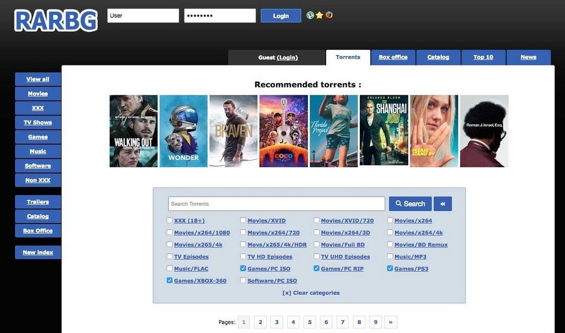Screen dimensions: 565x333
Task: Go to page 2 of results
Action: coord(260,322)
